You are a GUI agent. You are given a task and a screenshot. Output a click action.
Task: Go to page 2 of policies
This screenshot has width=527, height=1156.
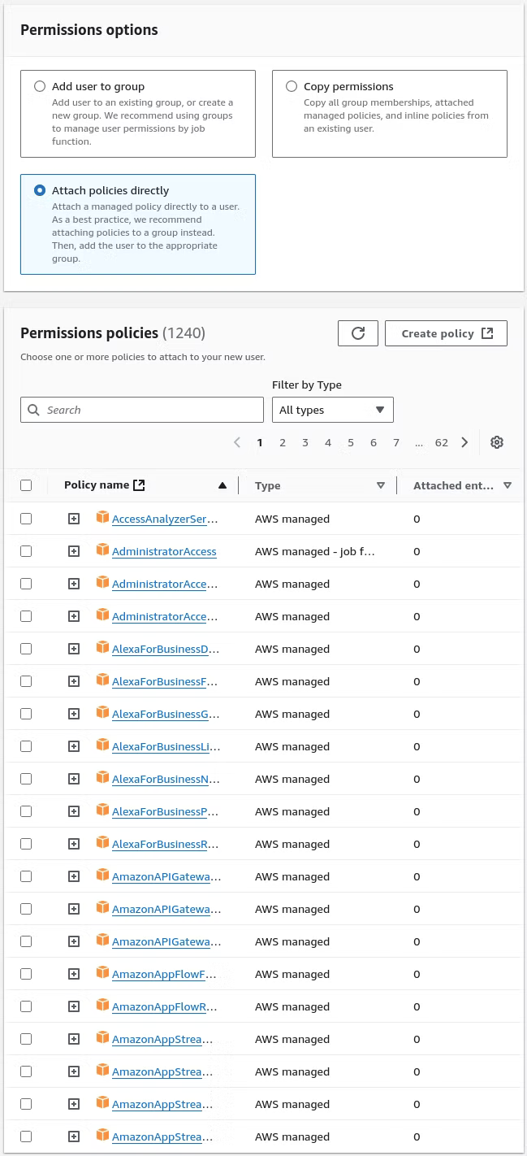tap(283, 442)
